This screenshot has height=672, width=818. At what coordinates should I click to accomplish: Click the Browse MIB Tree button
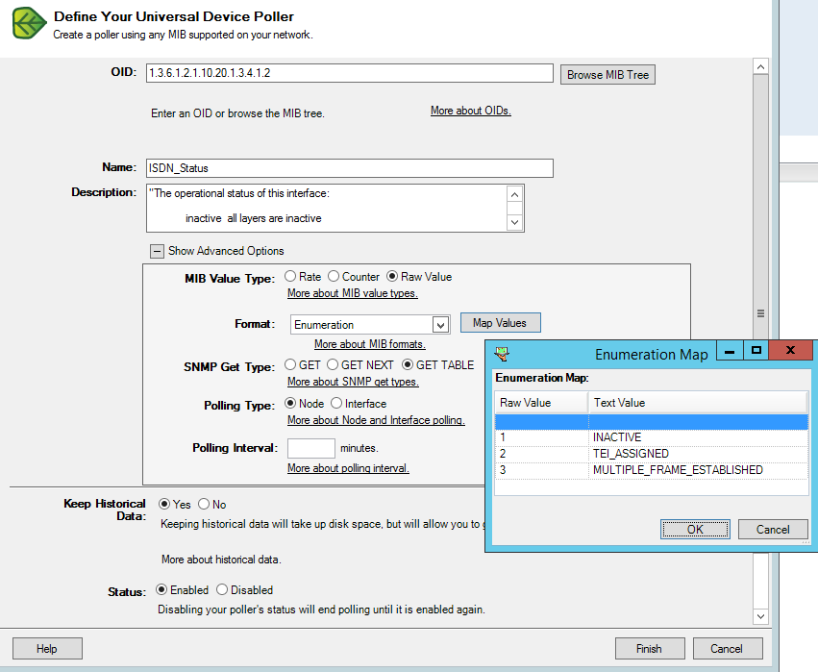click(607, 75)
